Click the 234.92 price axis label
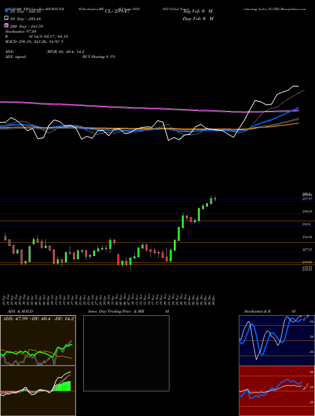 point(307,237)
